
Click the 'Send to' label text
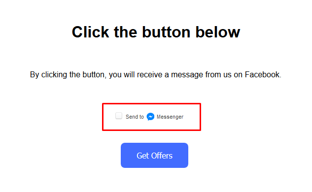click(x=135, y=117)
